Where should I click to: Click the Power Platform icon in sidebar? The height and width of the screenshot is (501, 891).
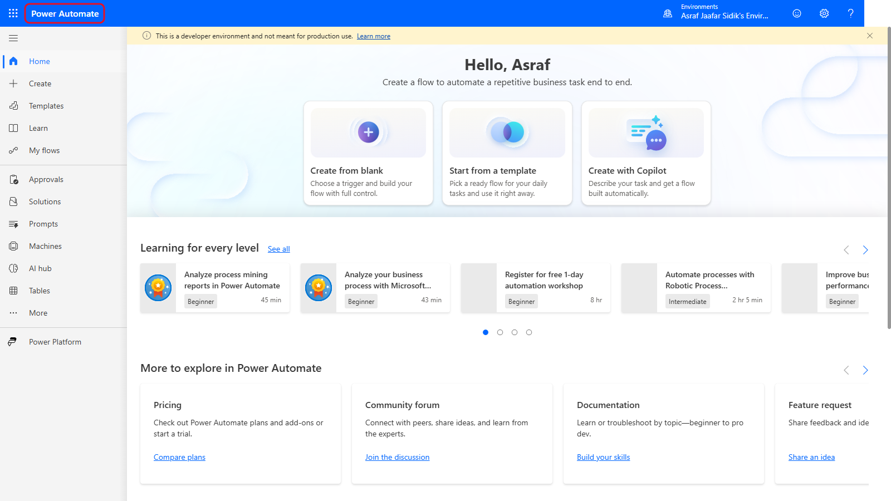(x=13, y=342)
